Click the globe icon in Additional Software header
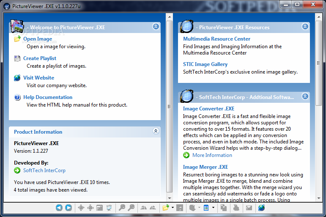 click(x=187, y=96)
